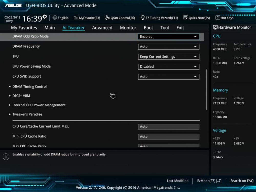Click Qfan Control(F6) label
Screen dimensions: 256x192
tap(123, 18)
